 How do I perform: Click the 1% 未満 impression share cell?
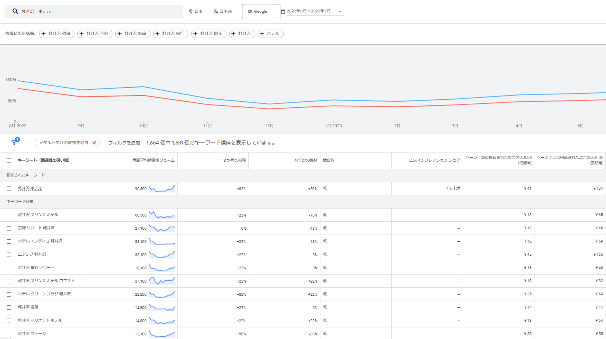[x=453, y=189]
